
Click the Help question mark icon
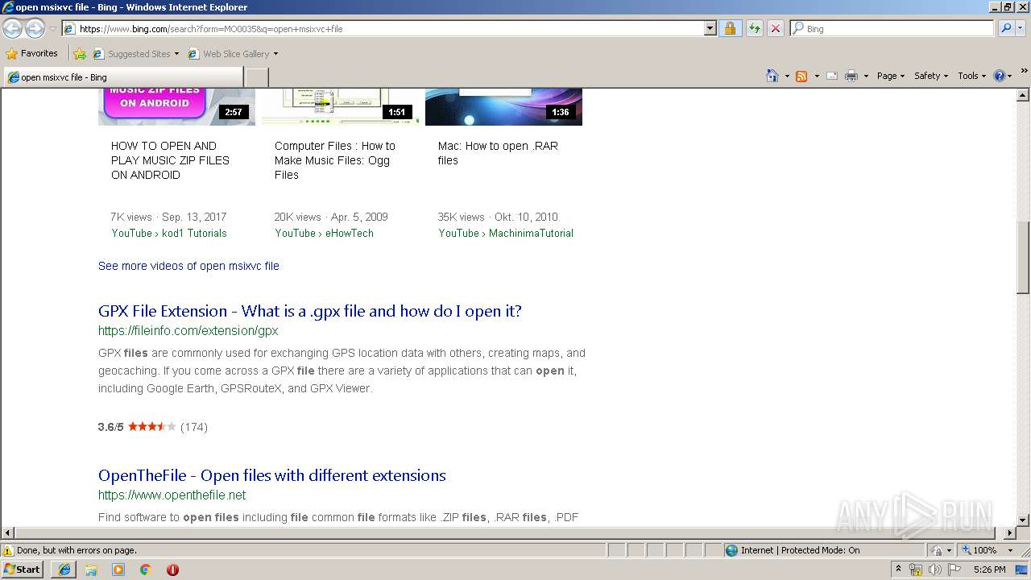[x=1000, y=76]
